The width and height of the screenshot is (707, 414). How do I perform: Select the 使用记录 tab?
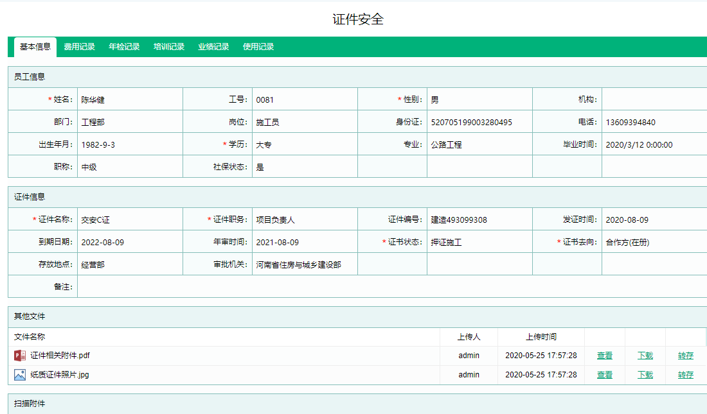pyautogui.click(x=258, y=47)
